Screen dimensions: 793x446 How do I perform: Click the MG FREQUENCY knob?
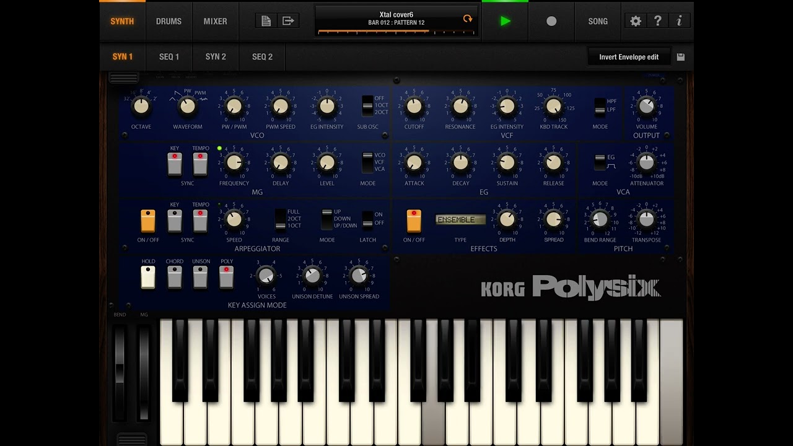click(234, 162)
